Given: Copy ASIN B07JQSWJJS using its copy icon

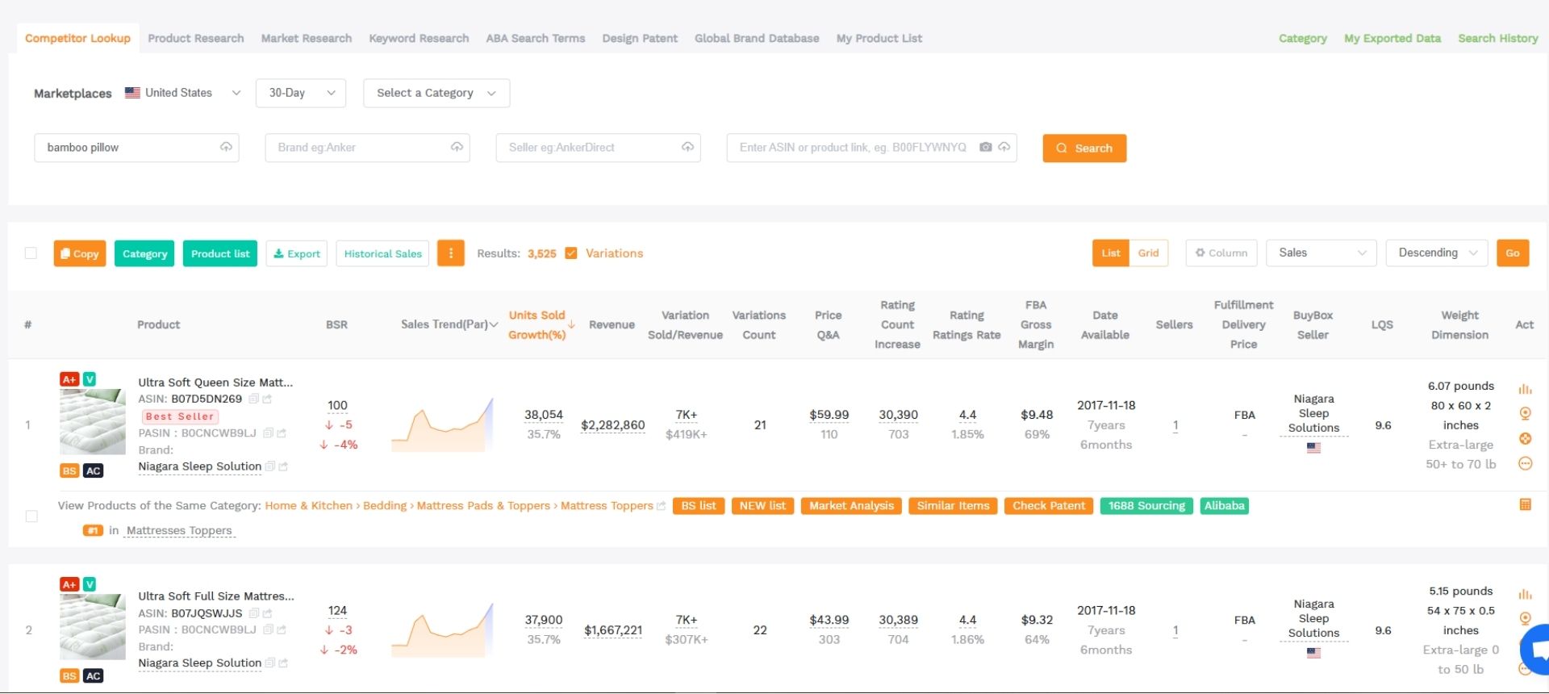Looking at the screenshot, I should tap(253, 613).
